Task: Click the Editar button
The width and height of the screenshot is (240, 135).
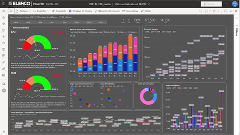Action: click(x=146, y=11)
